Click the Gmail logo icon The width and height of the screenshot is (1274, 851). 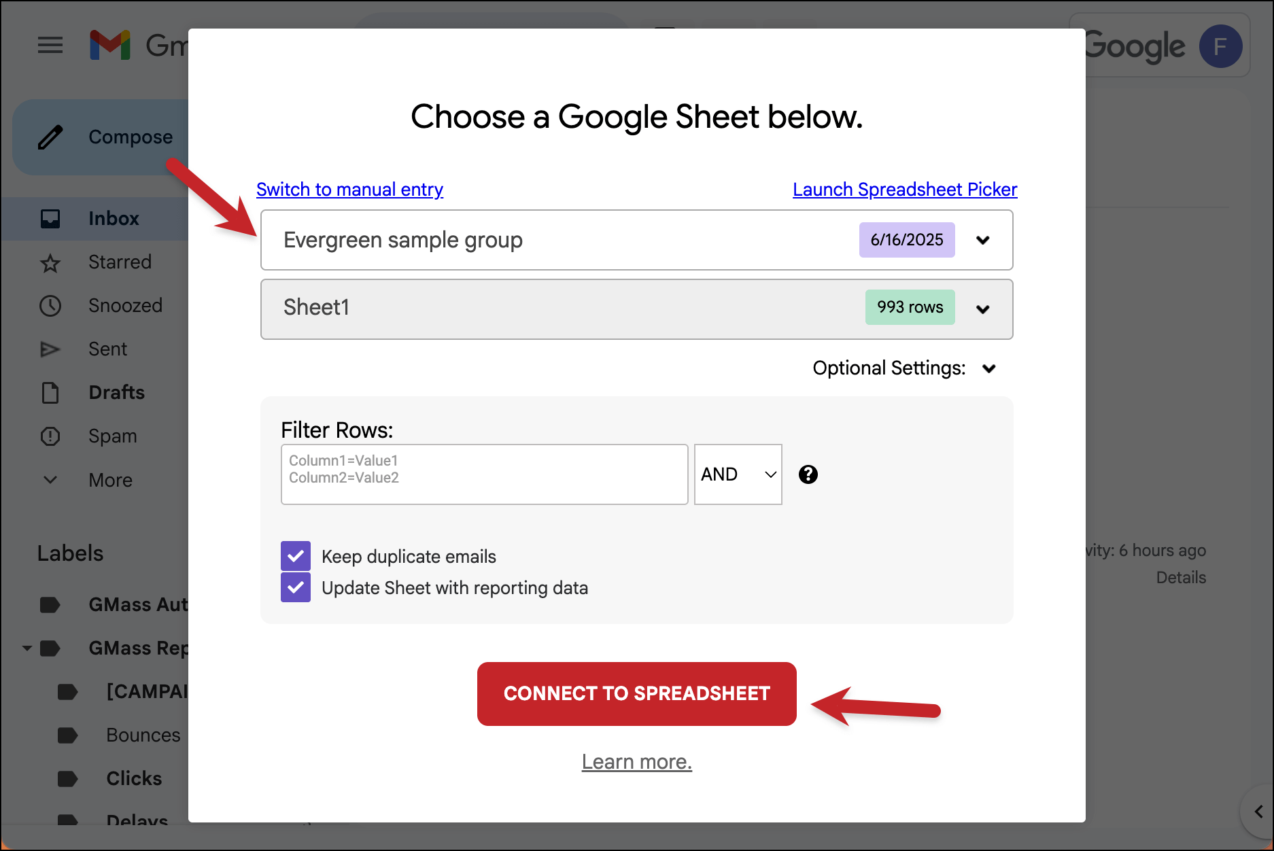point(110,45)
